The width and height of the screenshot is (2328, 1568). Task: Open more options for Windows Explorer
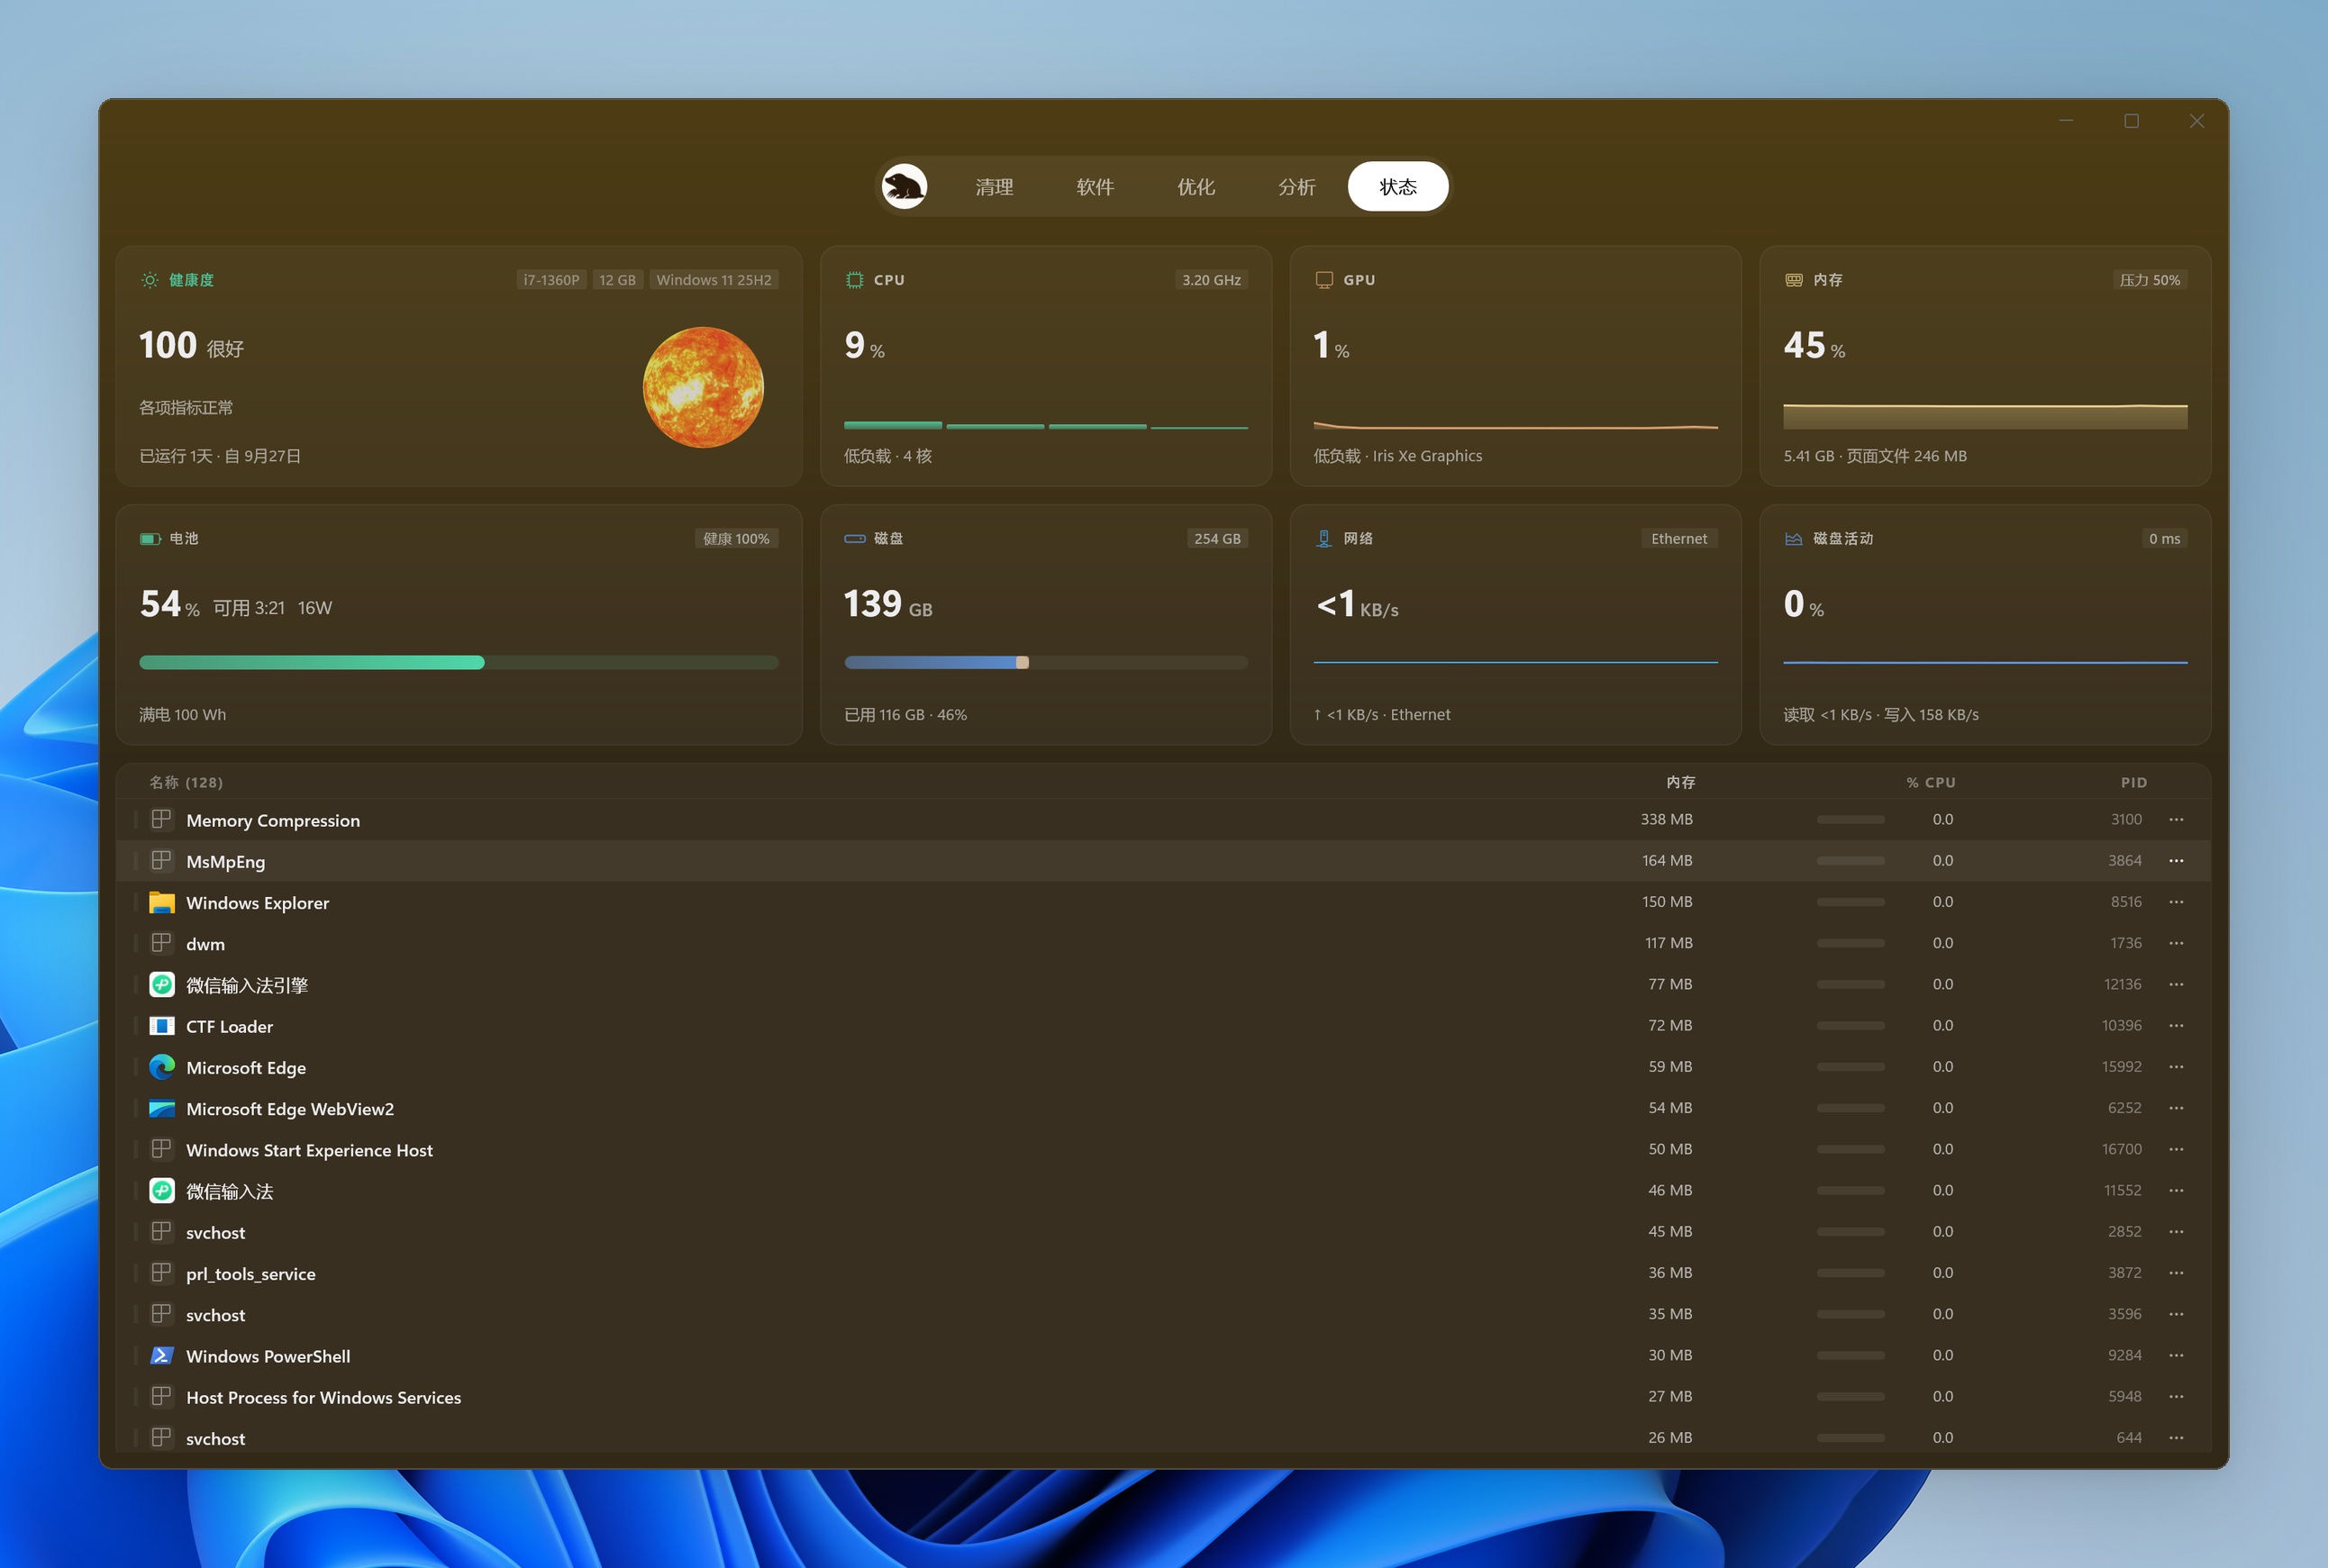point(2176,901)
